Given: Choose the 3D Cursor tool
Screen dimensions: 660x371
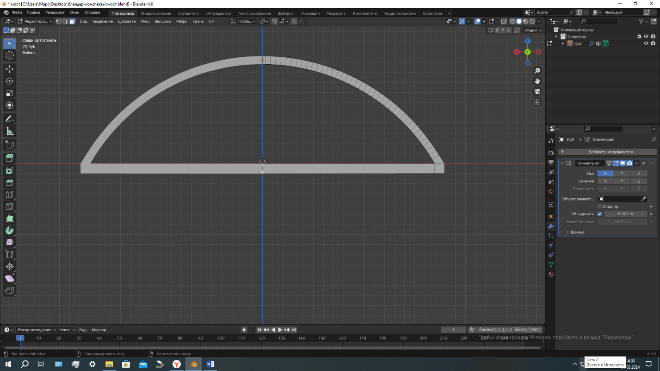Looking at the screenshot, I should (x=9, y=55).
